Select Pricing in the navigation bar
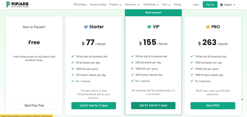The width and height of the screenshot is (247, 117). (x=177, y=5)
